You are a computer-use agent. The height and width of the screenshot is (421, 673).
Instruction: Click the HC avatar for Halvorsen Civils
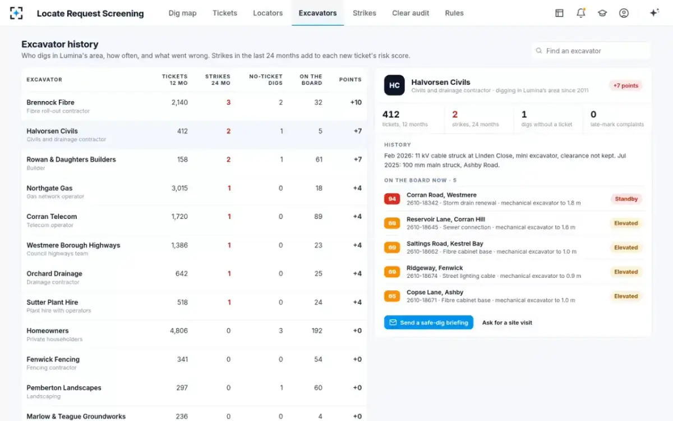[394, 85]
